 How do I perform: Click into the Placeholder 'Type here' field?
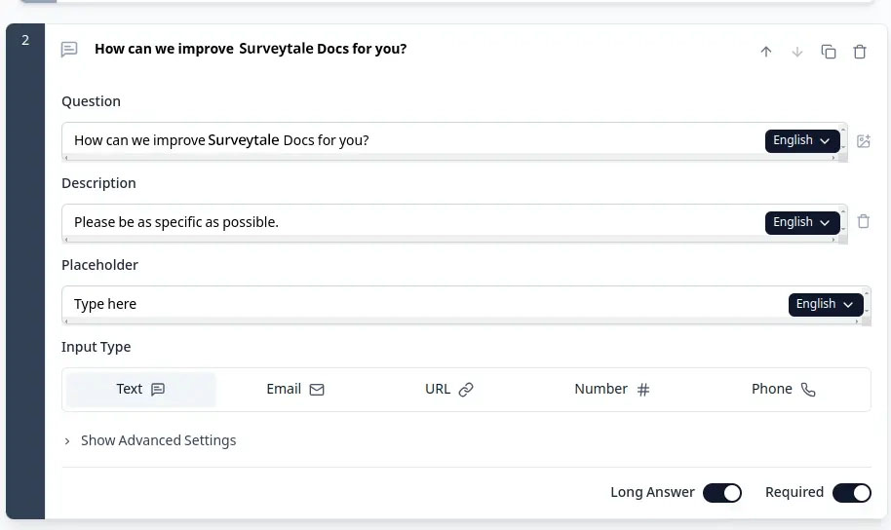[x=390, y=304]
